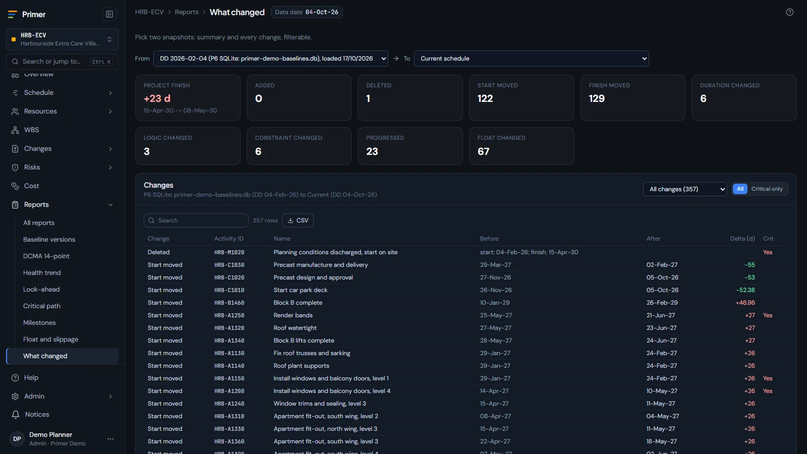Expand the Admin menu chevron

coord(110,396)
